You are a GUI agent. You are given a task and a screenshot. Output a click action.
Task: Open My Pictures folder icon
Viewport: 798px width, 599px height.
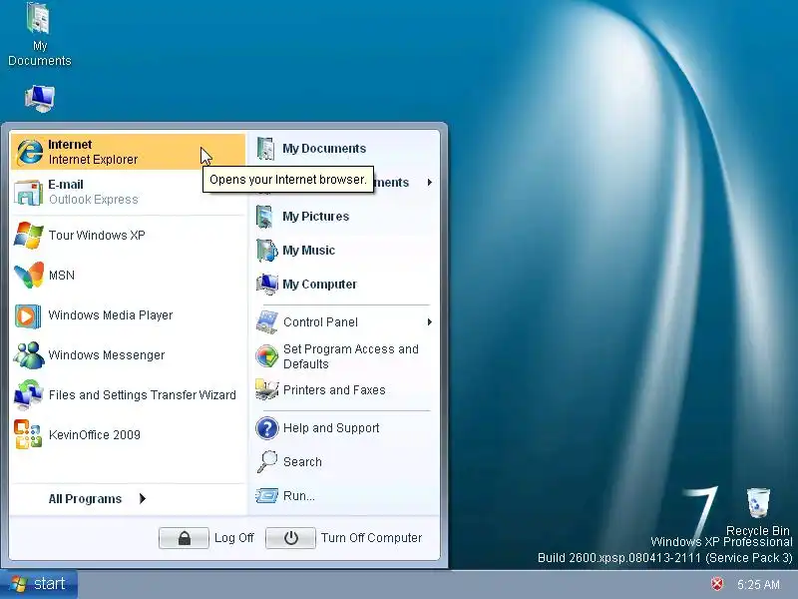(266, 216)
